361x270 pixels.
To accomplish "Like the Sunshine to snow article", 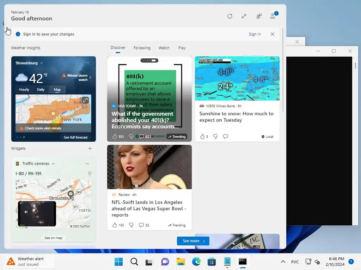I will tap(202, 136).
